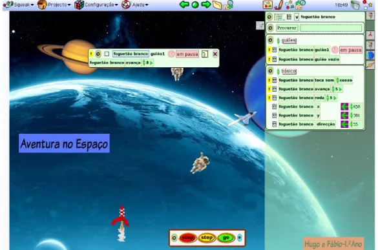Open the coaxo sound selector arrows
378x250 pixels.
point(337,80)
